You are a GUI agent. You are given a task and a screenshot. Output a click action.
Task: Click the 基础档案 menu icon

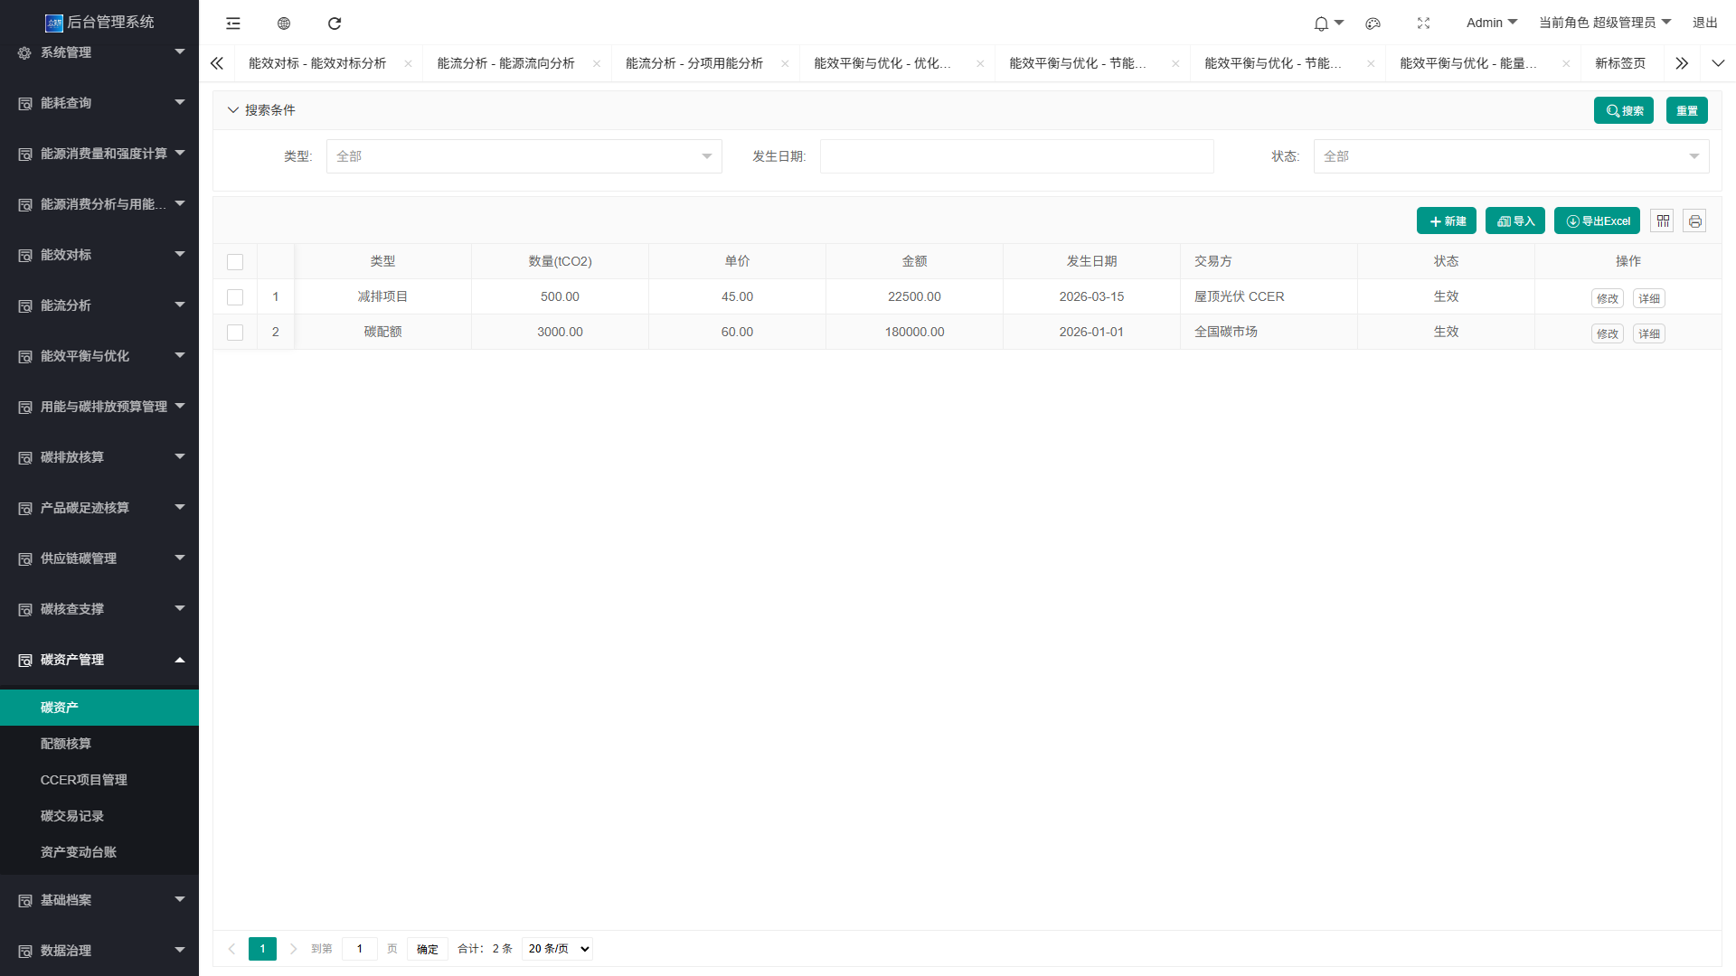click(x=24, y=900)
